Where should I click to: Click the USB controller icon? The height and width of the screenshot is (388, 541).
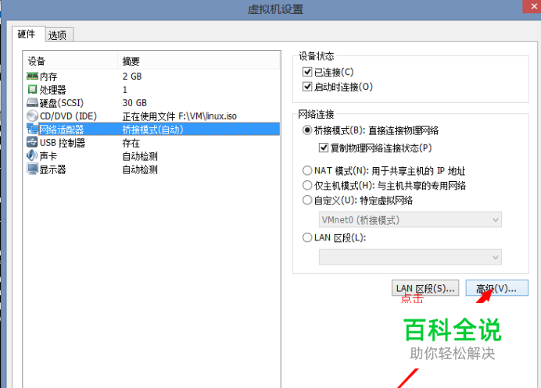[x=32, y=142]
